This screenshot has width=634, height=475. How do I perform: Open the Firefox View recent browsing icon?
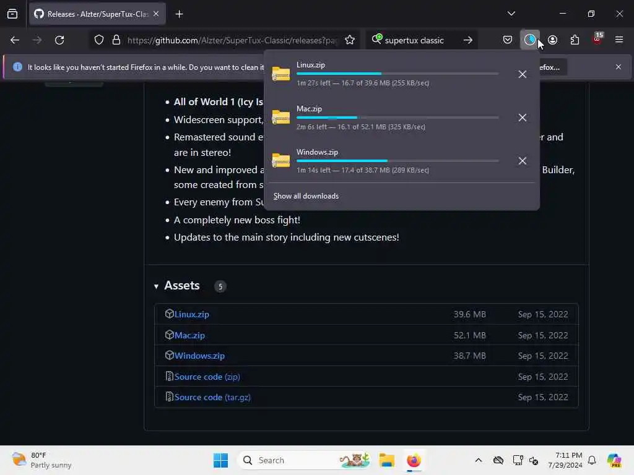pyautogui.click(x=12, y=14)
